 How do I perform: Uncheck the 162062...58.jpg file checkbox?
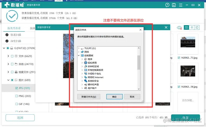(179, 87)
